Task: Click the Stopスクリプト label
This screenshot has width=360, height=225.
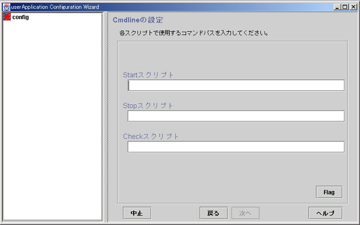Action: tap(148, 105)
